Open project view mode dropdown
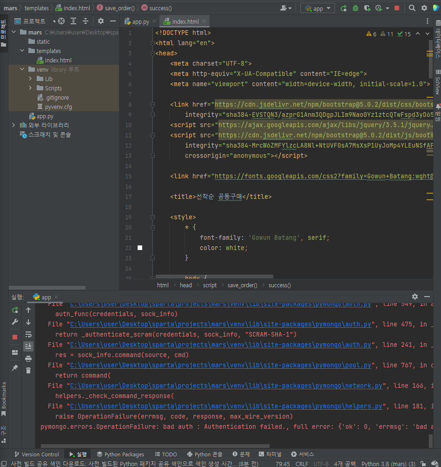The image size is (441, 467). (x=54, y=21)
